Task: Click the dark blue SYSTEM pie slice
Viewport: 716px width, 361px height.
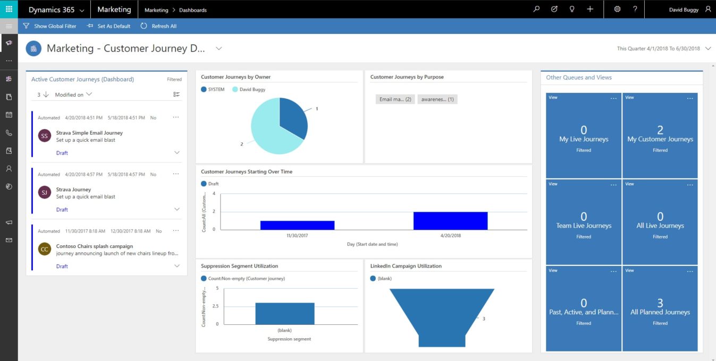Action: pos(294,118)
